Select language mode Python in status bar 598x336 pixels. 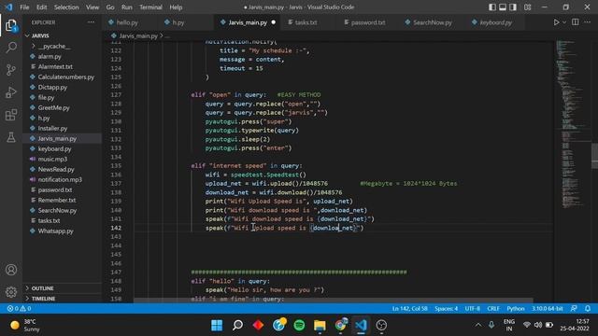click(x=516, y=309)
